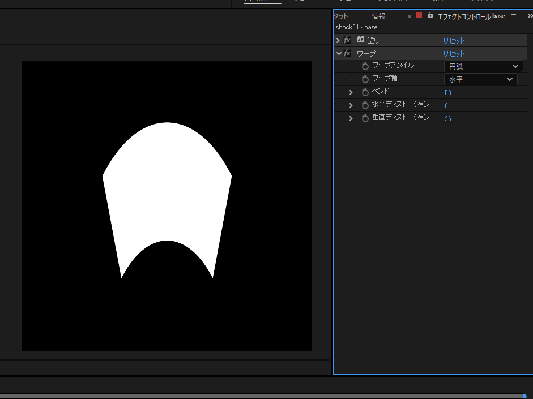This screenshot has width=533, height=399.
Task: Collapse the ワープ effect properties
Action: pyautogui.click(x=339, y=53)
